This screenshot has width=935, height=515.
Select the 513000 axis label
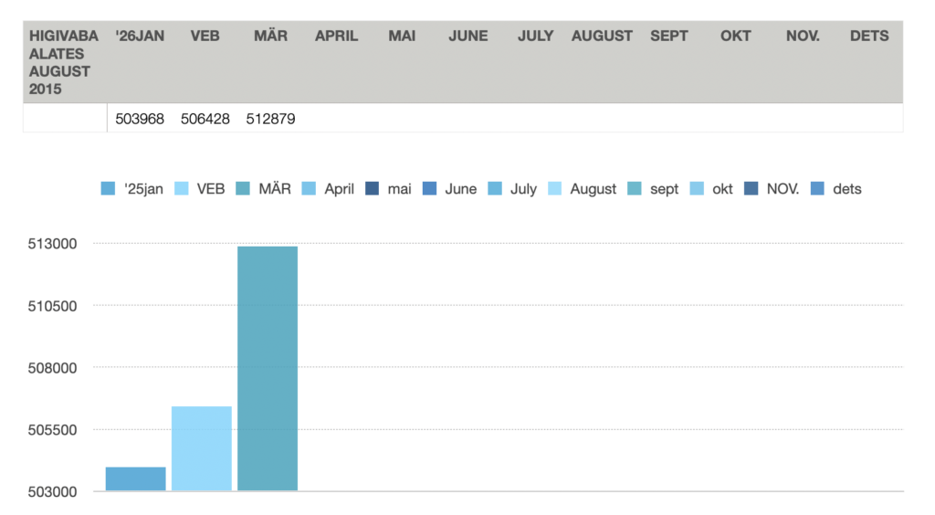(56, 244)
